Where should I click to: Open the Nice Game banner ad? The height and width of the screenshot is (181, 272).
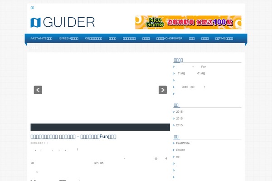(x=188, y=22)
